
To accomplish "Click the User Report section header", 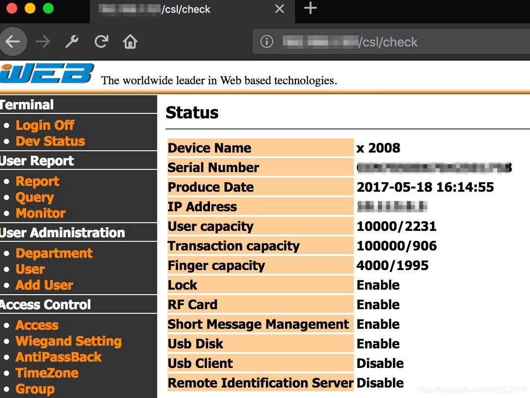I will click(78, 161).
